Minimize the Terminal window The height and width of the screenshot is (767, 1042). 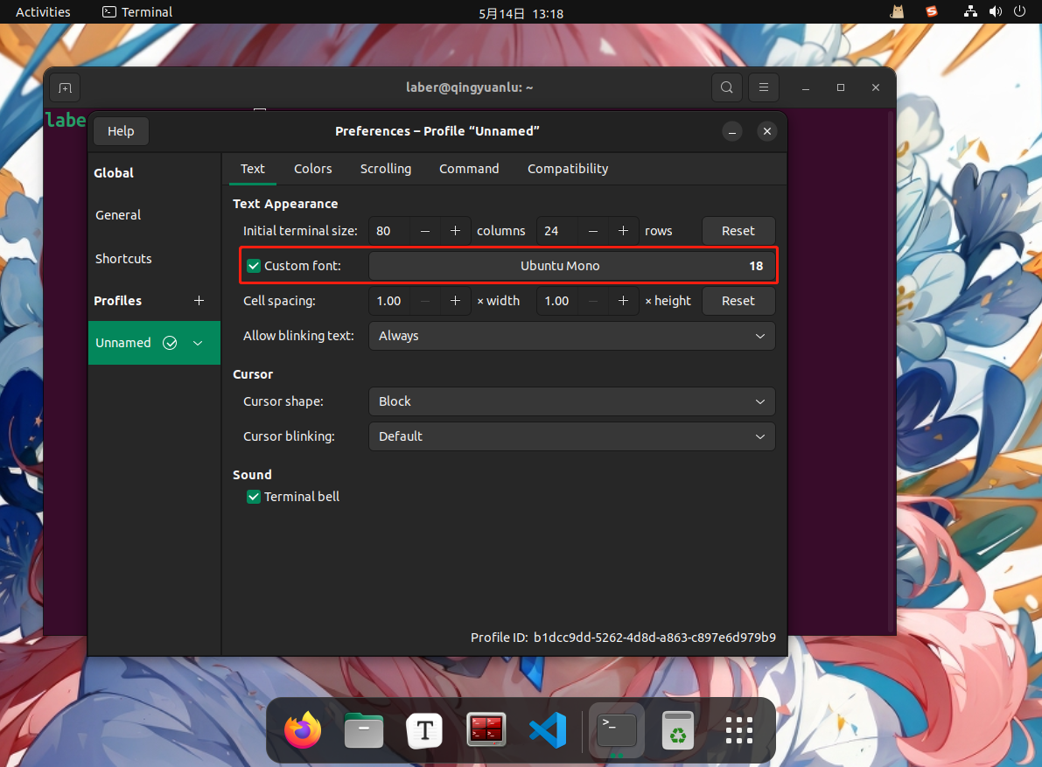click(x=806, y=87)
